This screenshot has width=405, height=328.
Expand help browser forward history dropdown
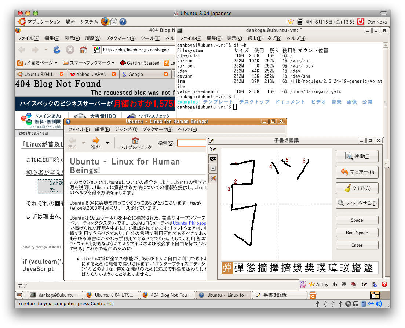pos(107,143)
